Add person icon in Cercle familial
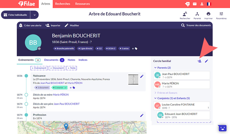 click(199, 61)
